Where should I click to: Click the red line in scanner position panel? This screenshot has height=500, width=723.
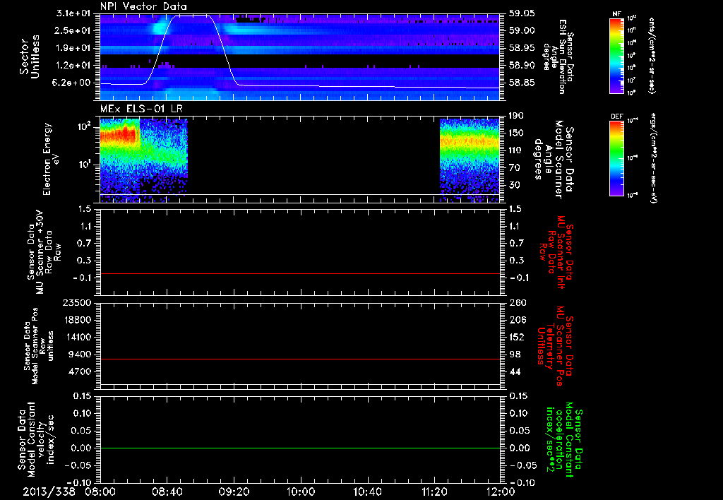click(300, 359)
